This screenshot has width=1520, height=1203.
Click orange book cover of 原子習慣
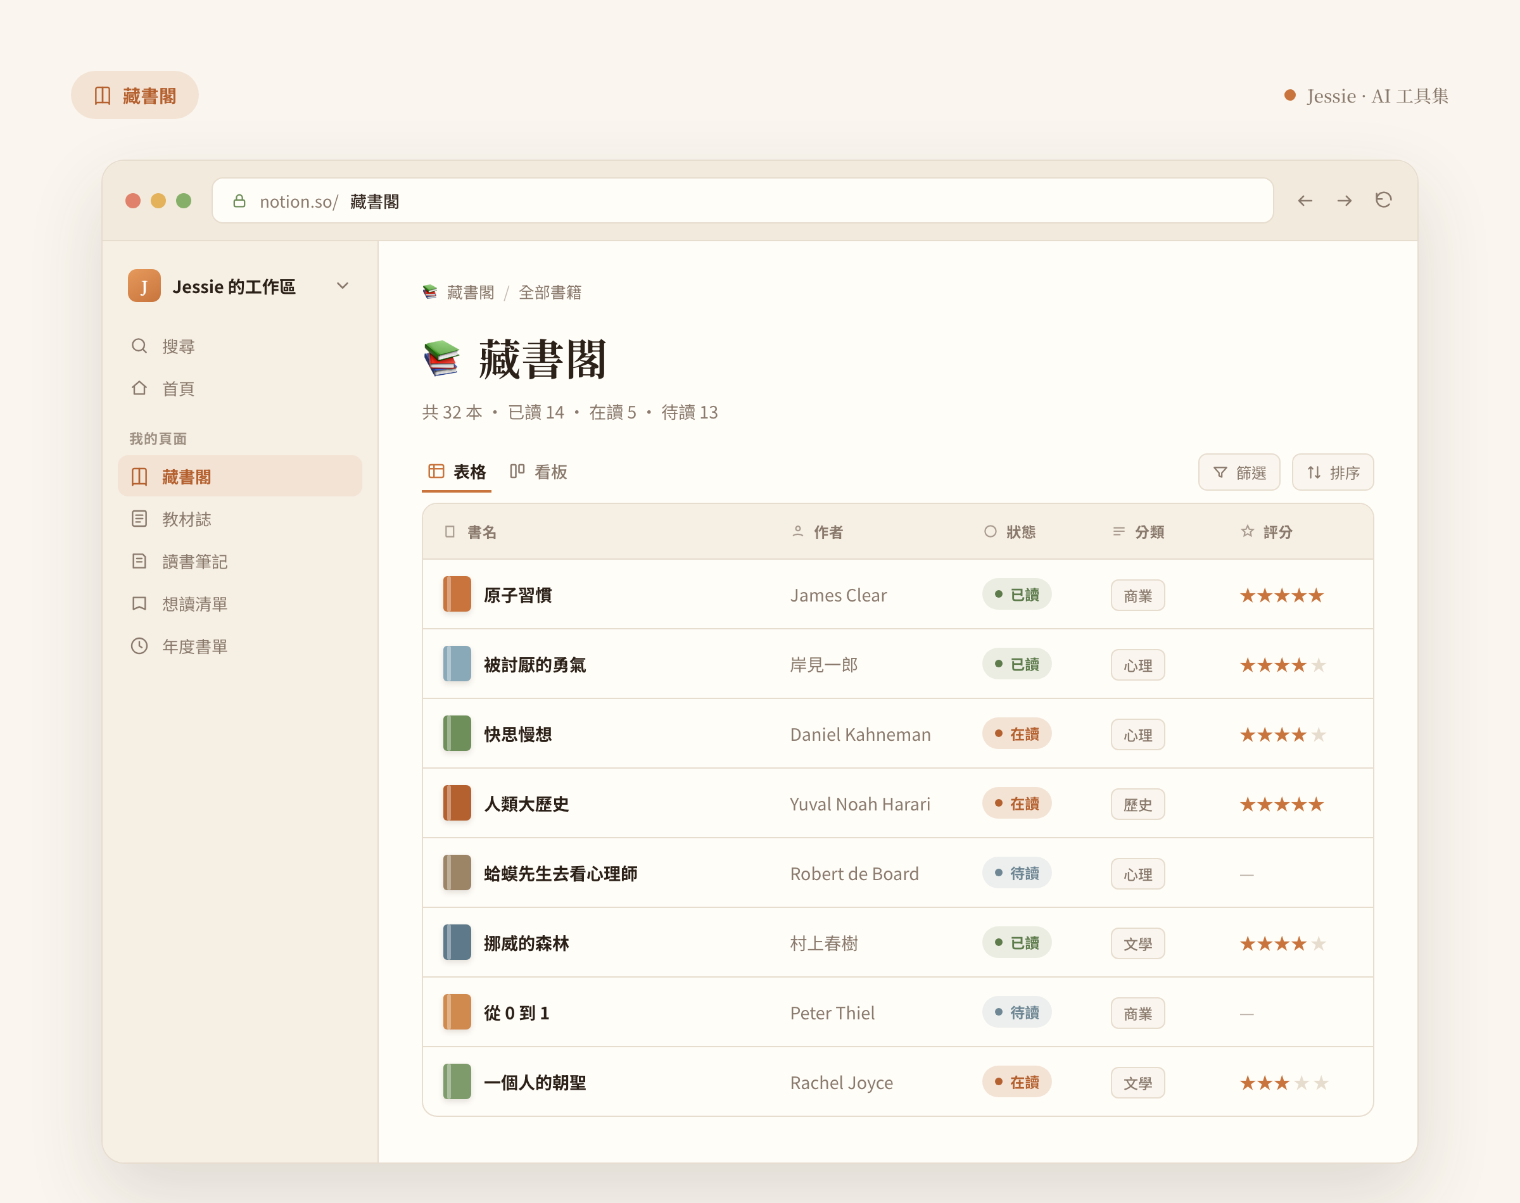(x=457, y=595)
